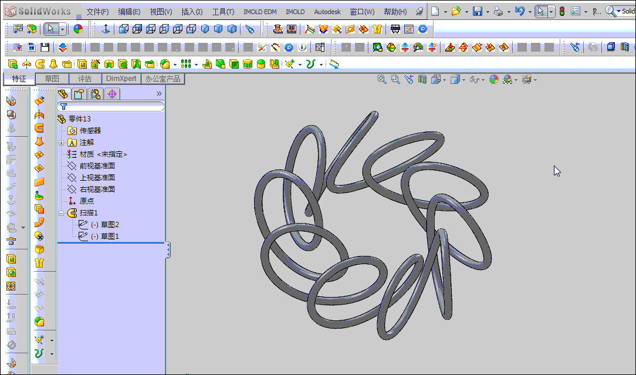Image resolution: width=636 pixels, height=375 pixels.
Task: Click the Swept Boss/Base icon in the features toolbar
Action: [x=40, y=64]
